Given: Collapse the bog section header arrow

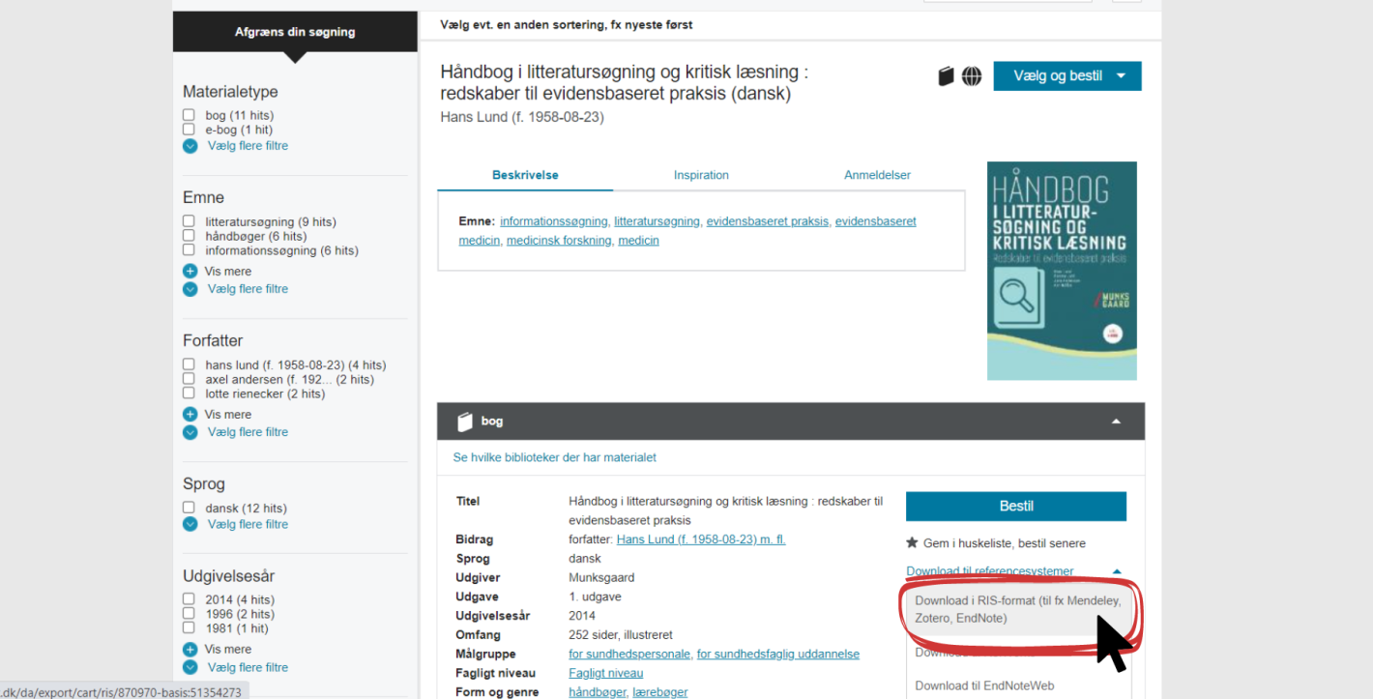Looking at the screenshot, I should [x=1117, y=422].
